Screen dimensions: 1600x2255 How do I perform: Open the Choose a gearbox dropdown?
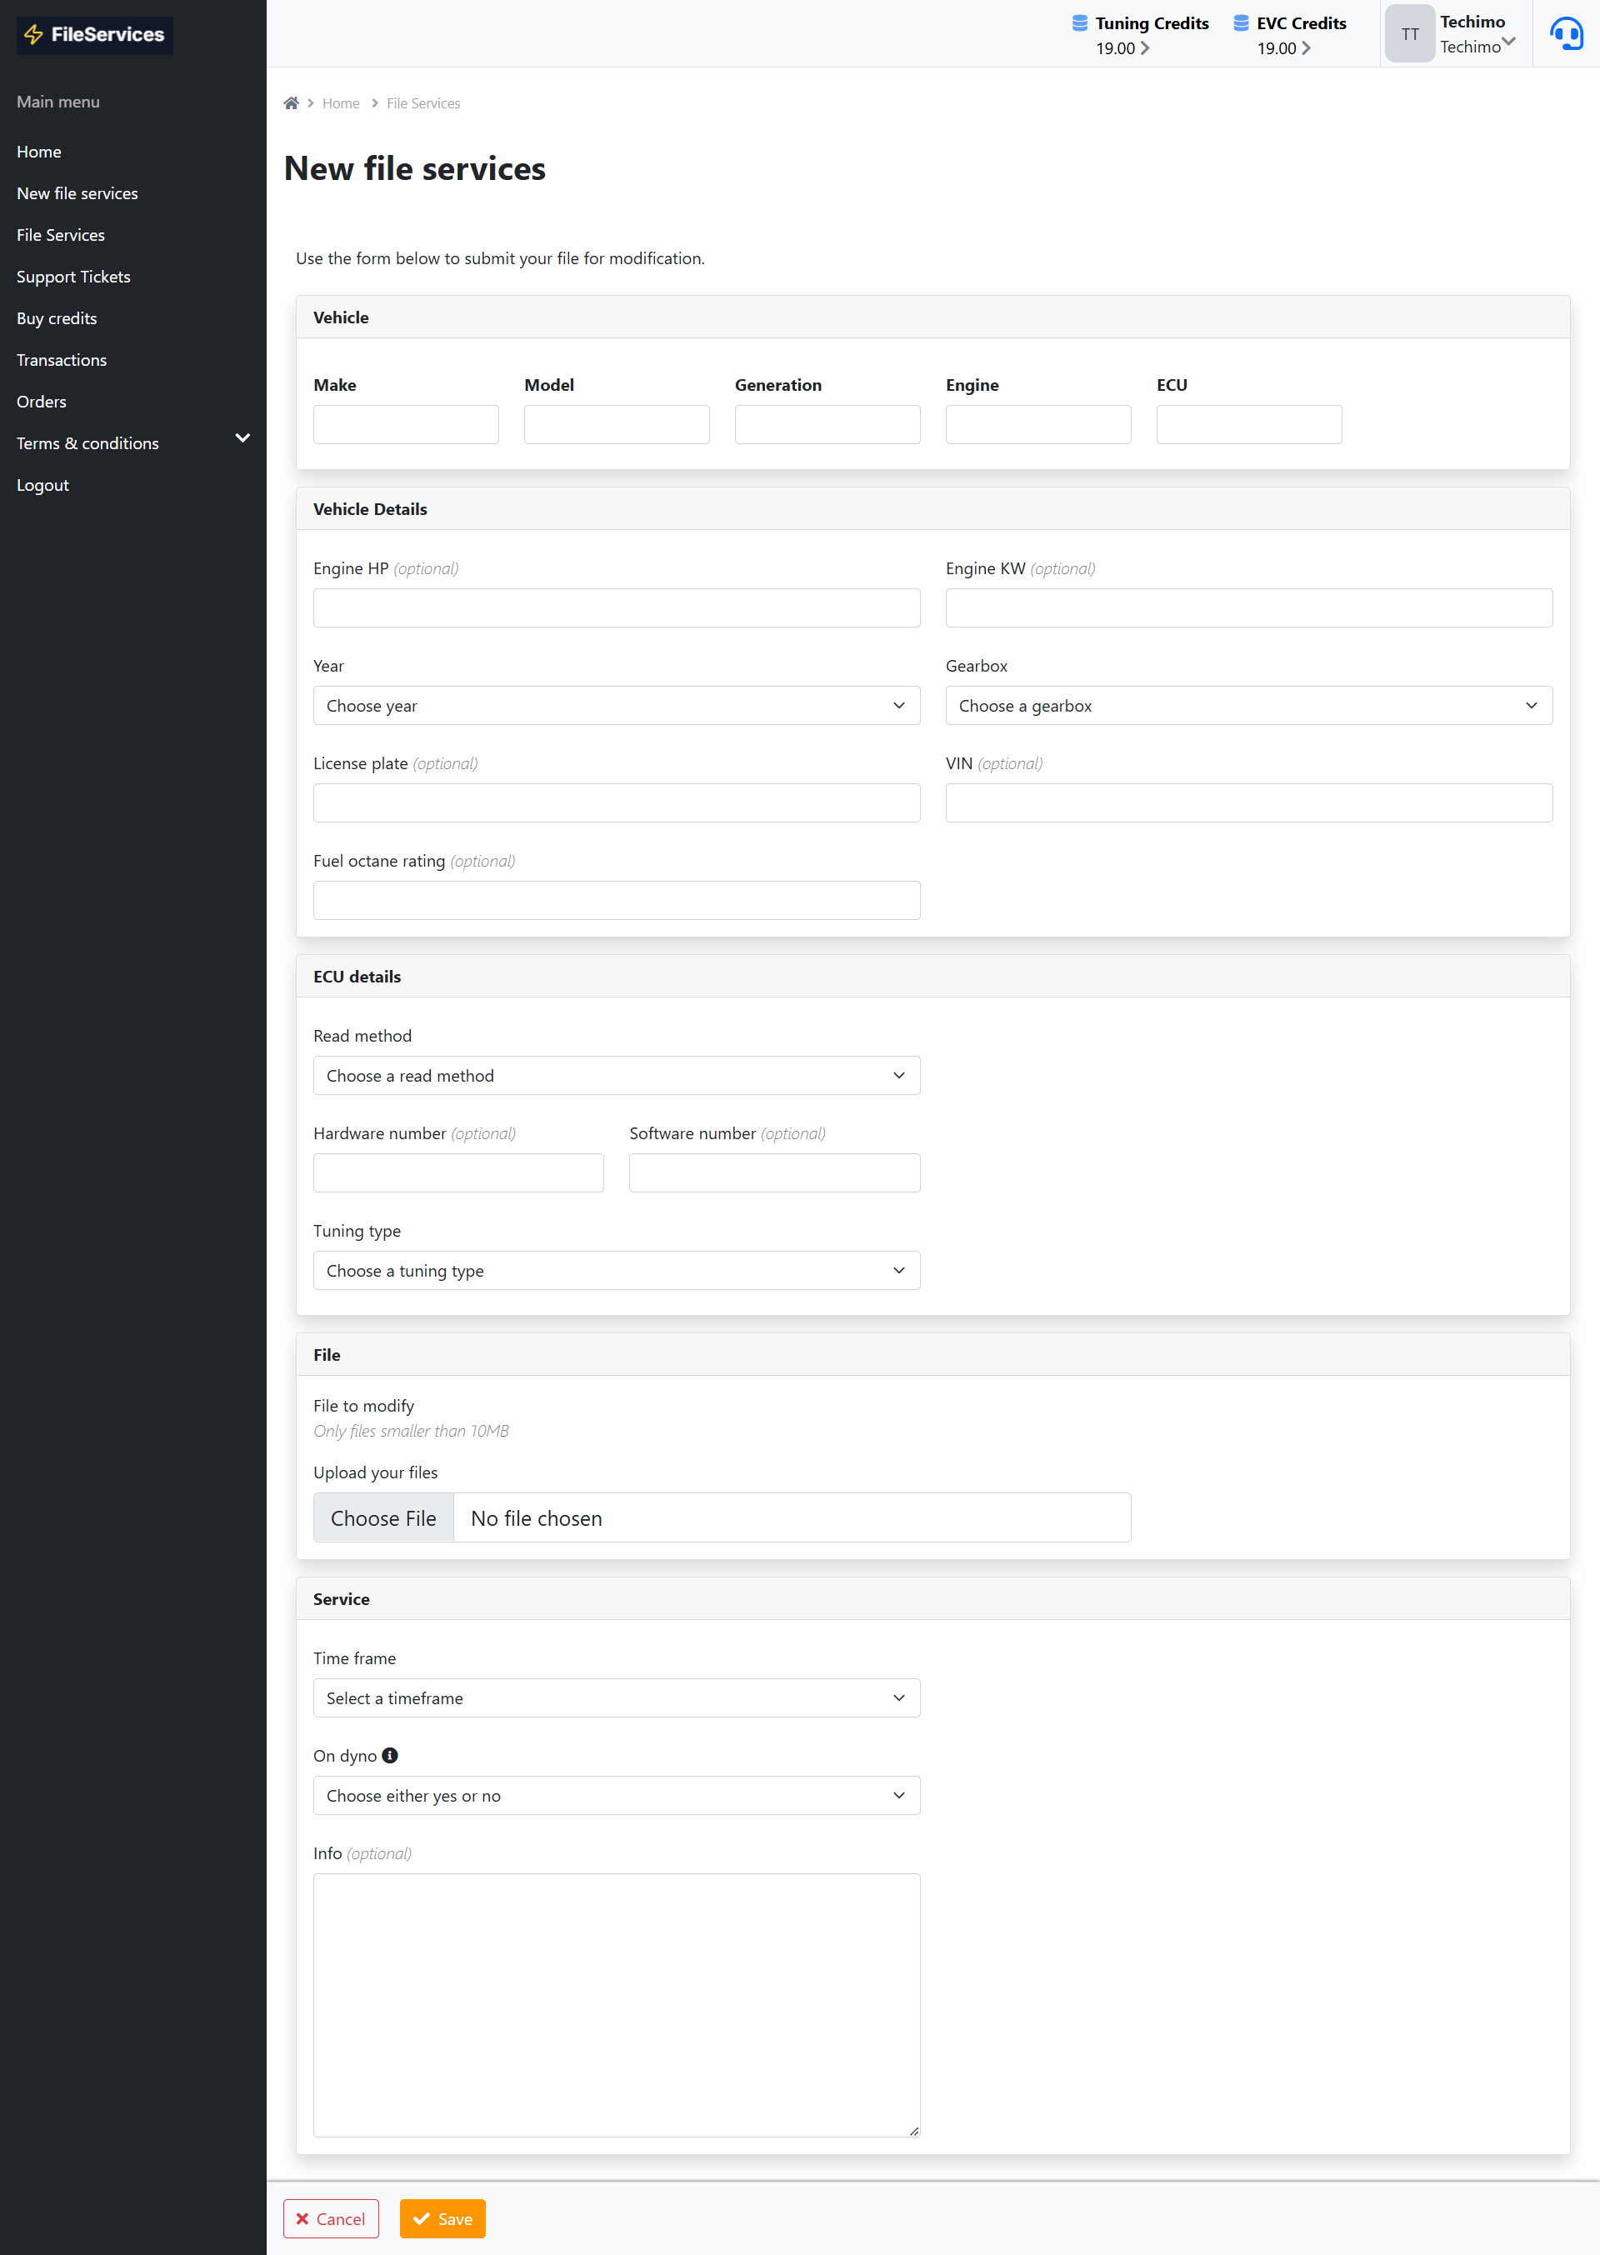click(1248, 705)
